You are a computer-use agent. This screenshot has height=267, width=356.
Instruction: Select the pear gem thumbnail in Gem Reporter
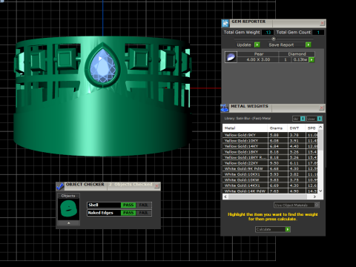(231, 57)
